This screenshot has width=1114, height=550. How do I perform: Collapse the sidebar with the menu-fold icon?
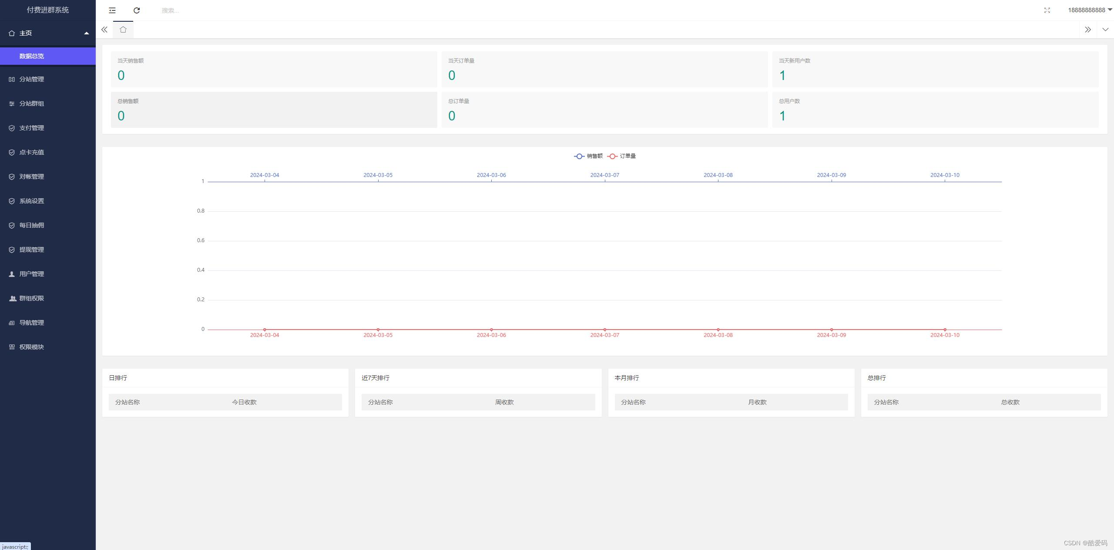tap(112, 10)
